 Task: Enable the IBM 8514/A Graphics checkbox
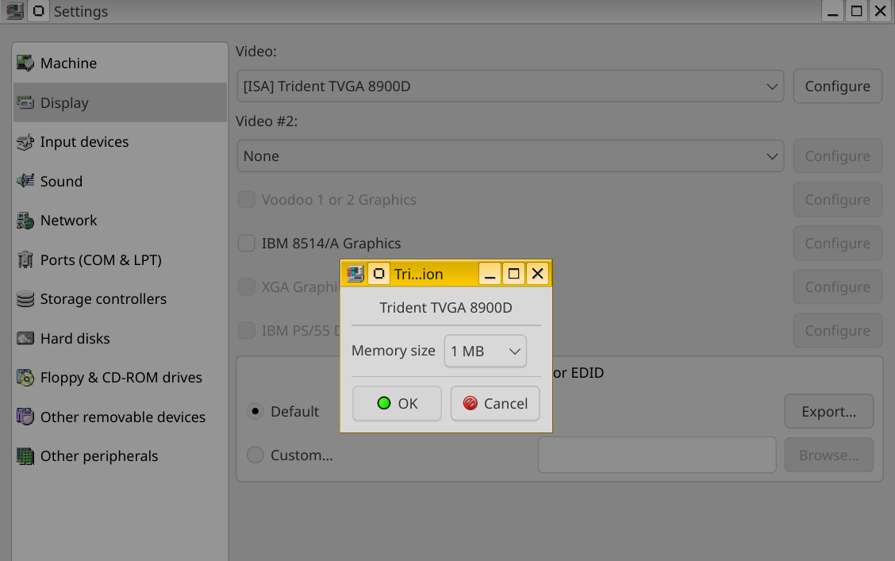click(x=247, y=244)
